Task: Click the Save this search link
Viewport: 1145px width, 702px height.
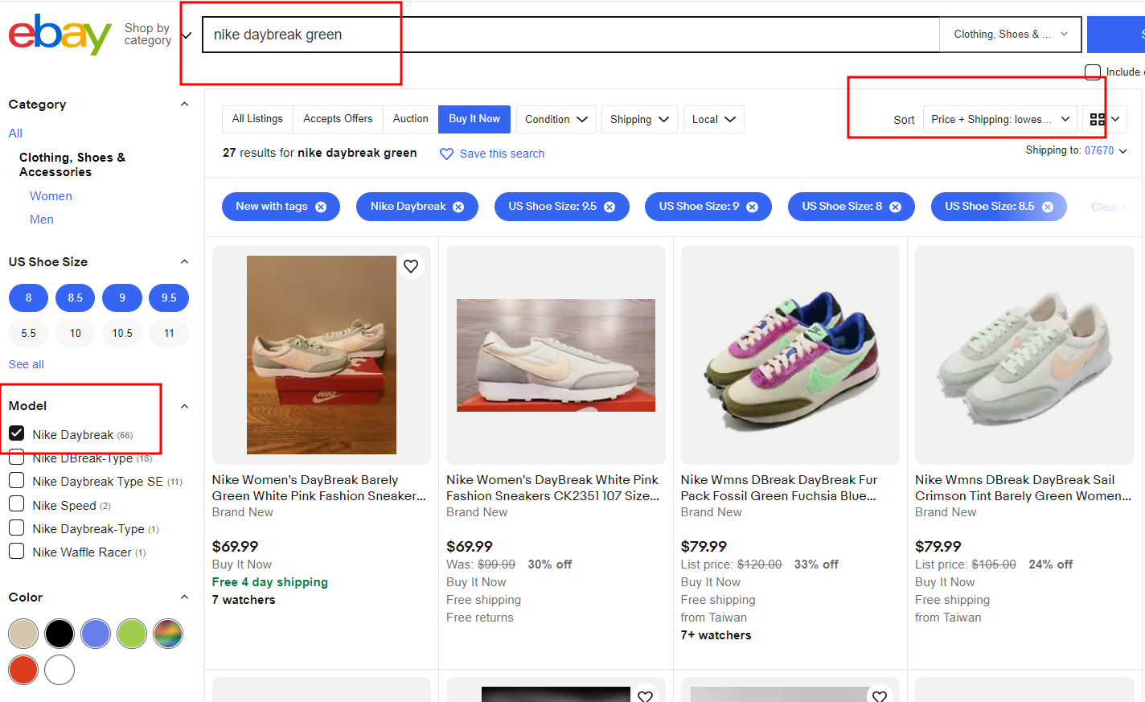Action: (502, 154)
